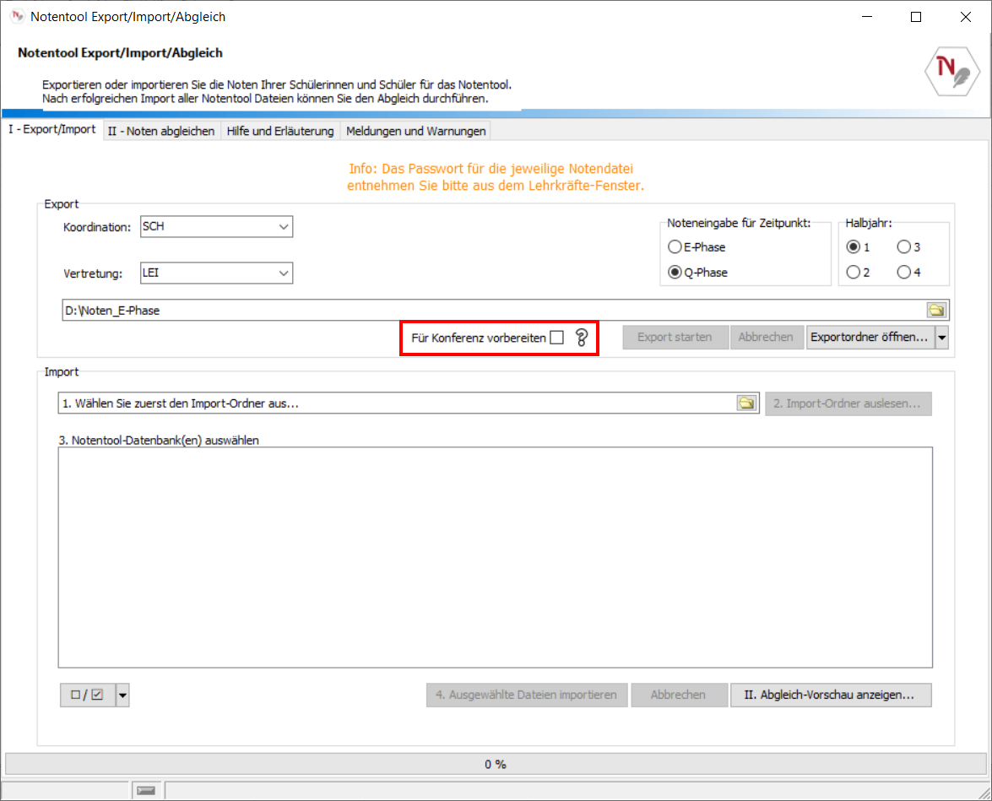
Task: Select Halbjahr 3 radio button
Action: 903,247
